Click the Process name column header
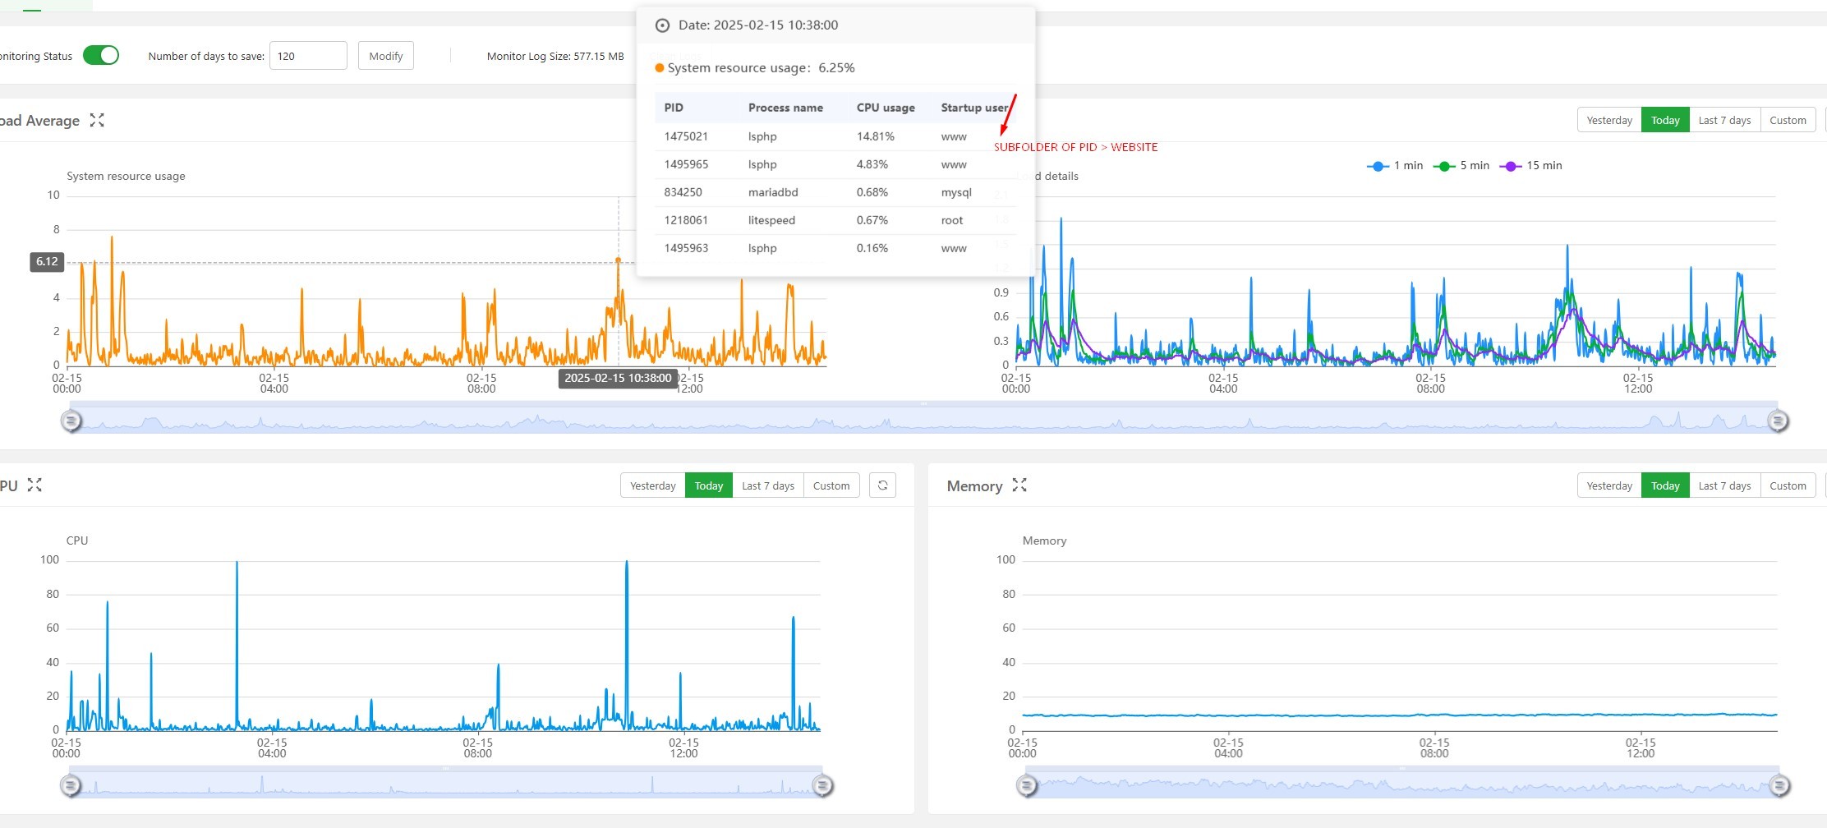This screenshot has height=828, width=1827. pos(785,108)
